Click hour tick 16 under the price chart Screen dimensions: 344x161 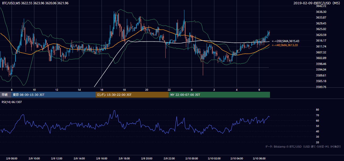point(102,90)
